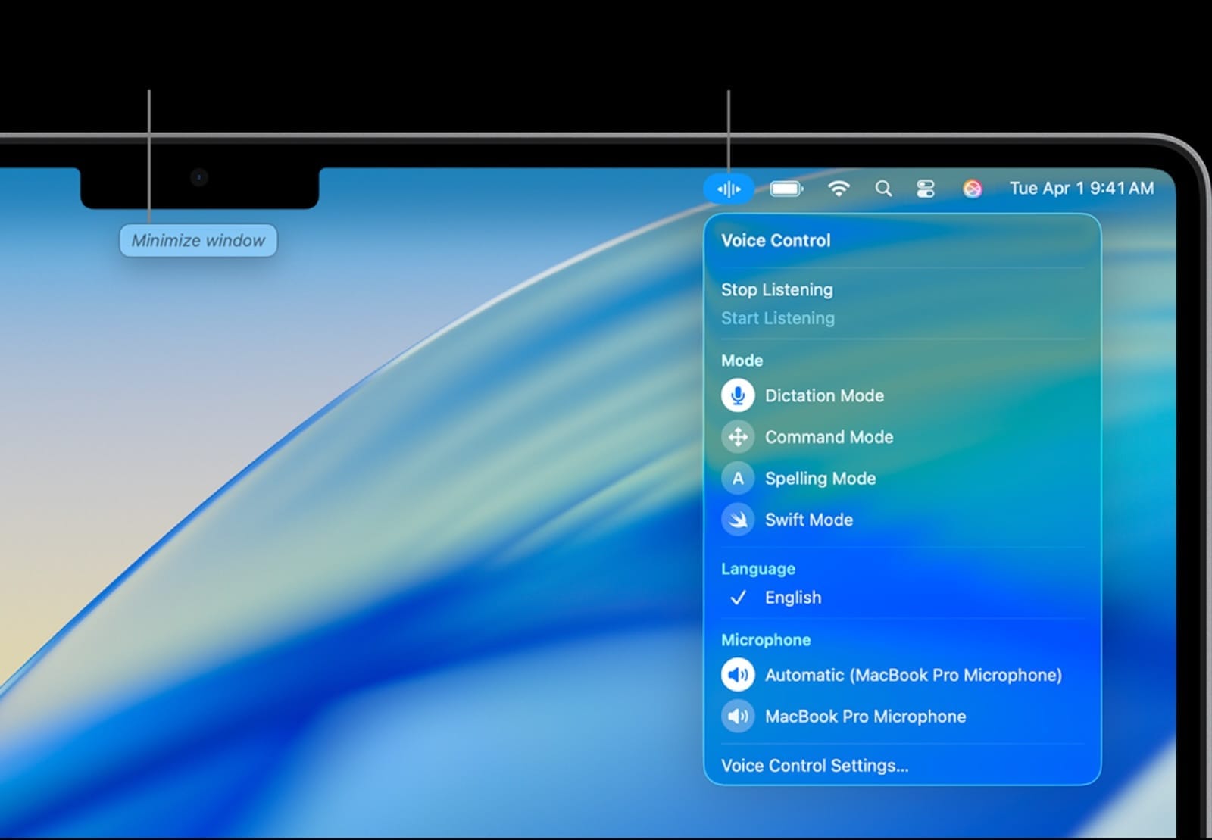Click the Spotlight search icon

pos(882,189)
